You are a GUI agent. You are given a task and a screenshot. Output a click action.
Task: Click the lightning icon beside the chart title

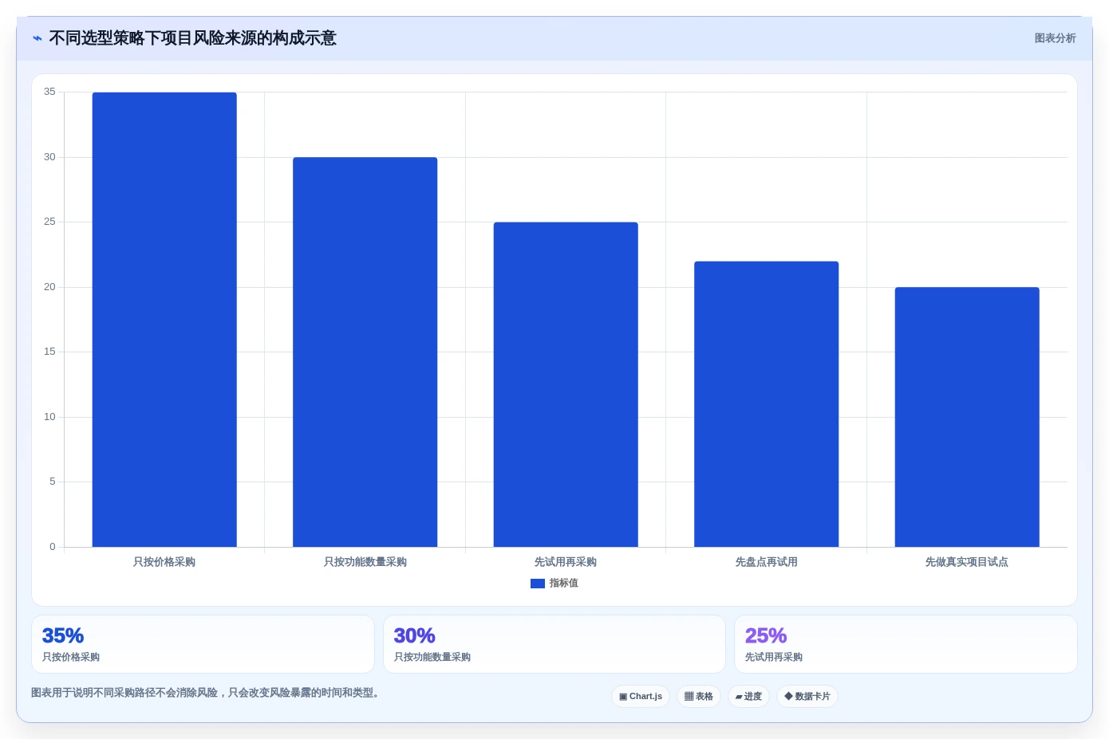(x=37, y=38)
